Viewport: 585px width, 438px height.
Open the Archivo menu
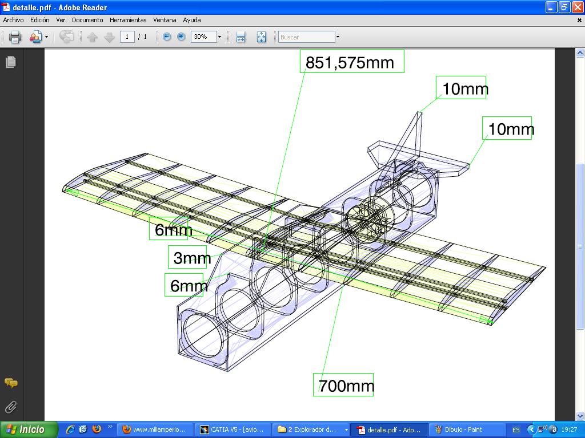(13, 20)
